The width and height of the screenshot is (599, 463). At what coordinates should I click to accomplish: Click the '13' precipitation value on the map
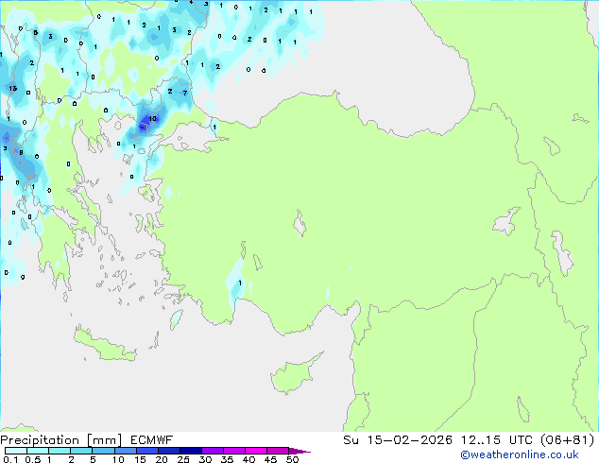13,89
